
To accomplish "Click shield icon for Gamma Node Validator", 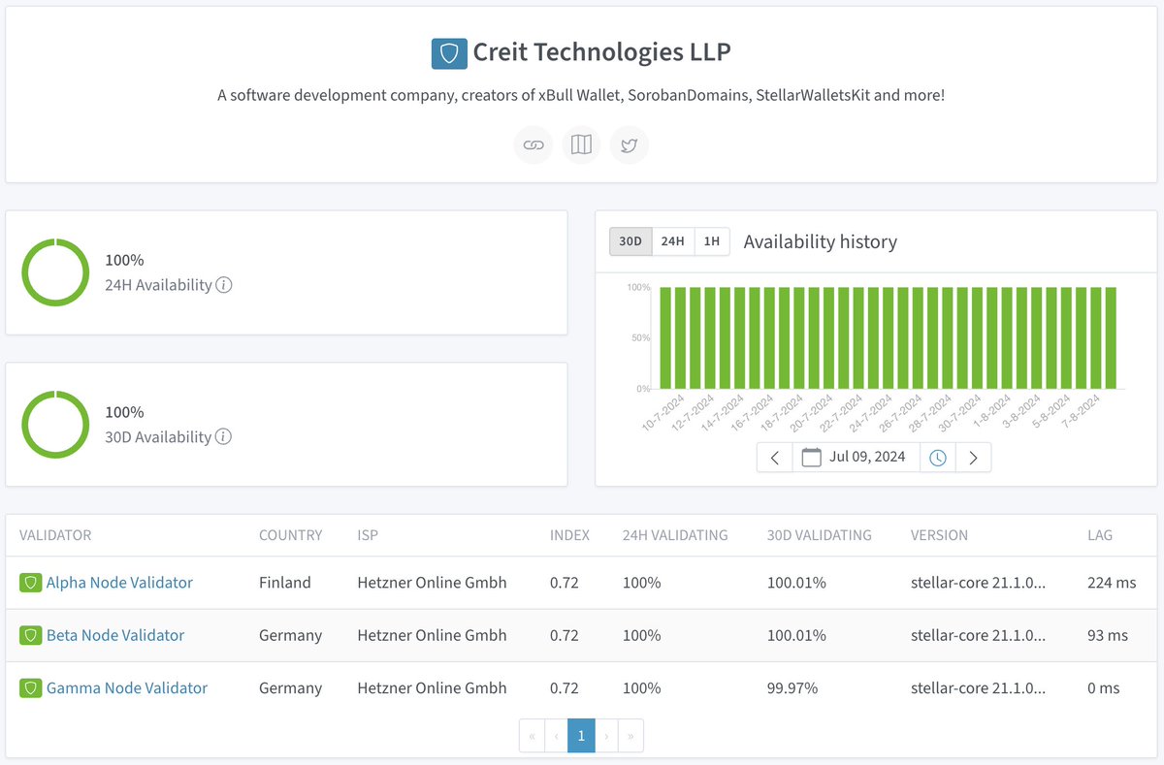I will (x=30, y=687).
